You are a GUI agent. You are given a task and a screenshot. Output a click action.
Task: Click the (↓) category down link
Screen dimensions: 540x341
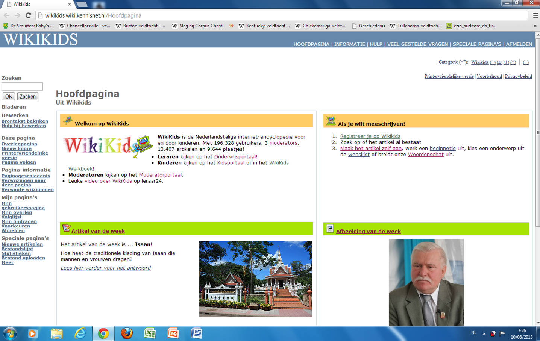point(506,62)
